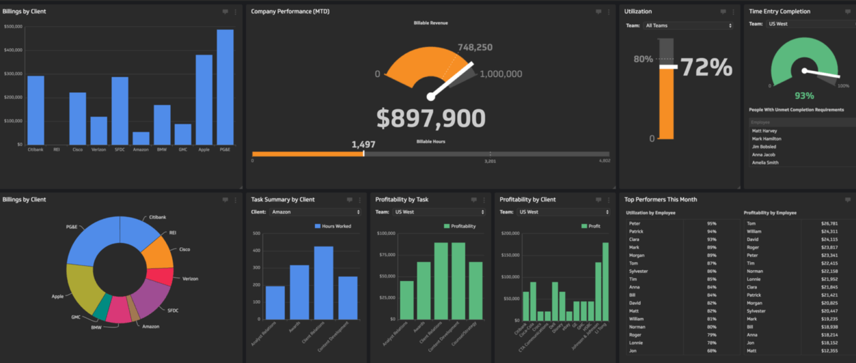Open the Profitability by Task kebab menu
Viewport: 856px width, 363px height.
coord(484,200)
